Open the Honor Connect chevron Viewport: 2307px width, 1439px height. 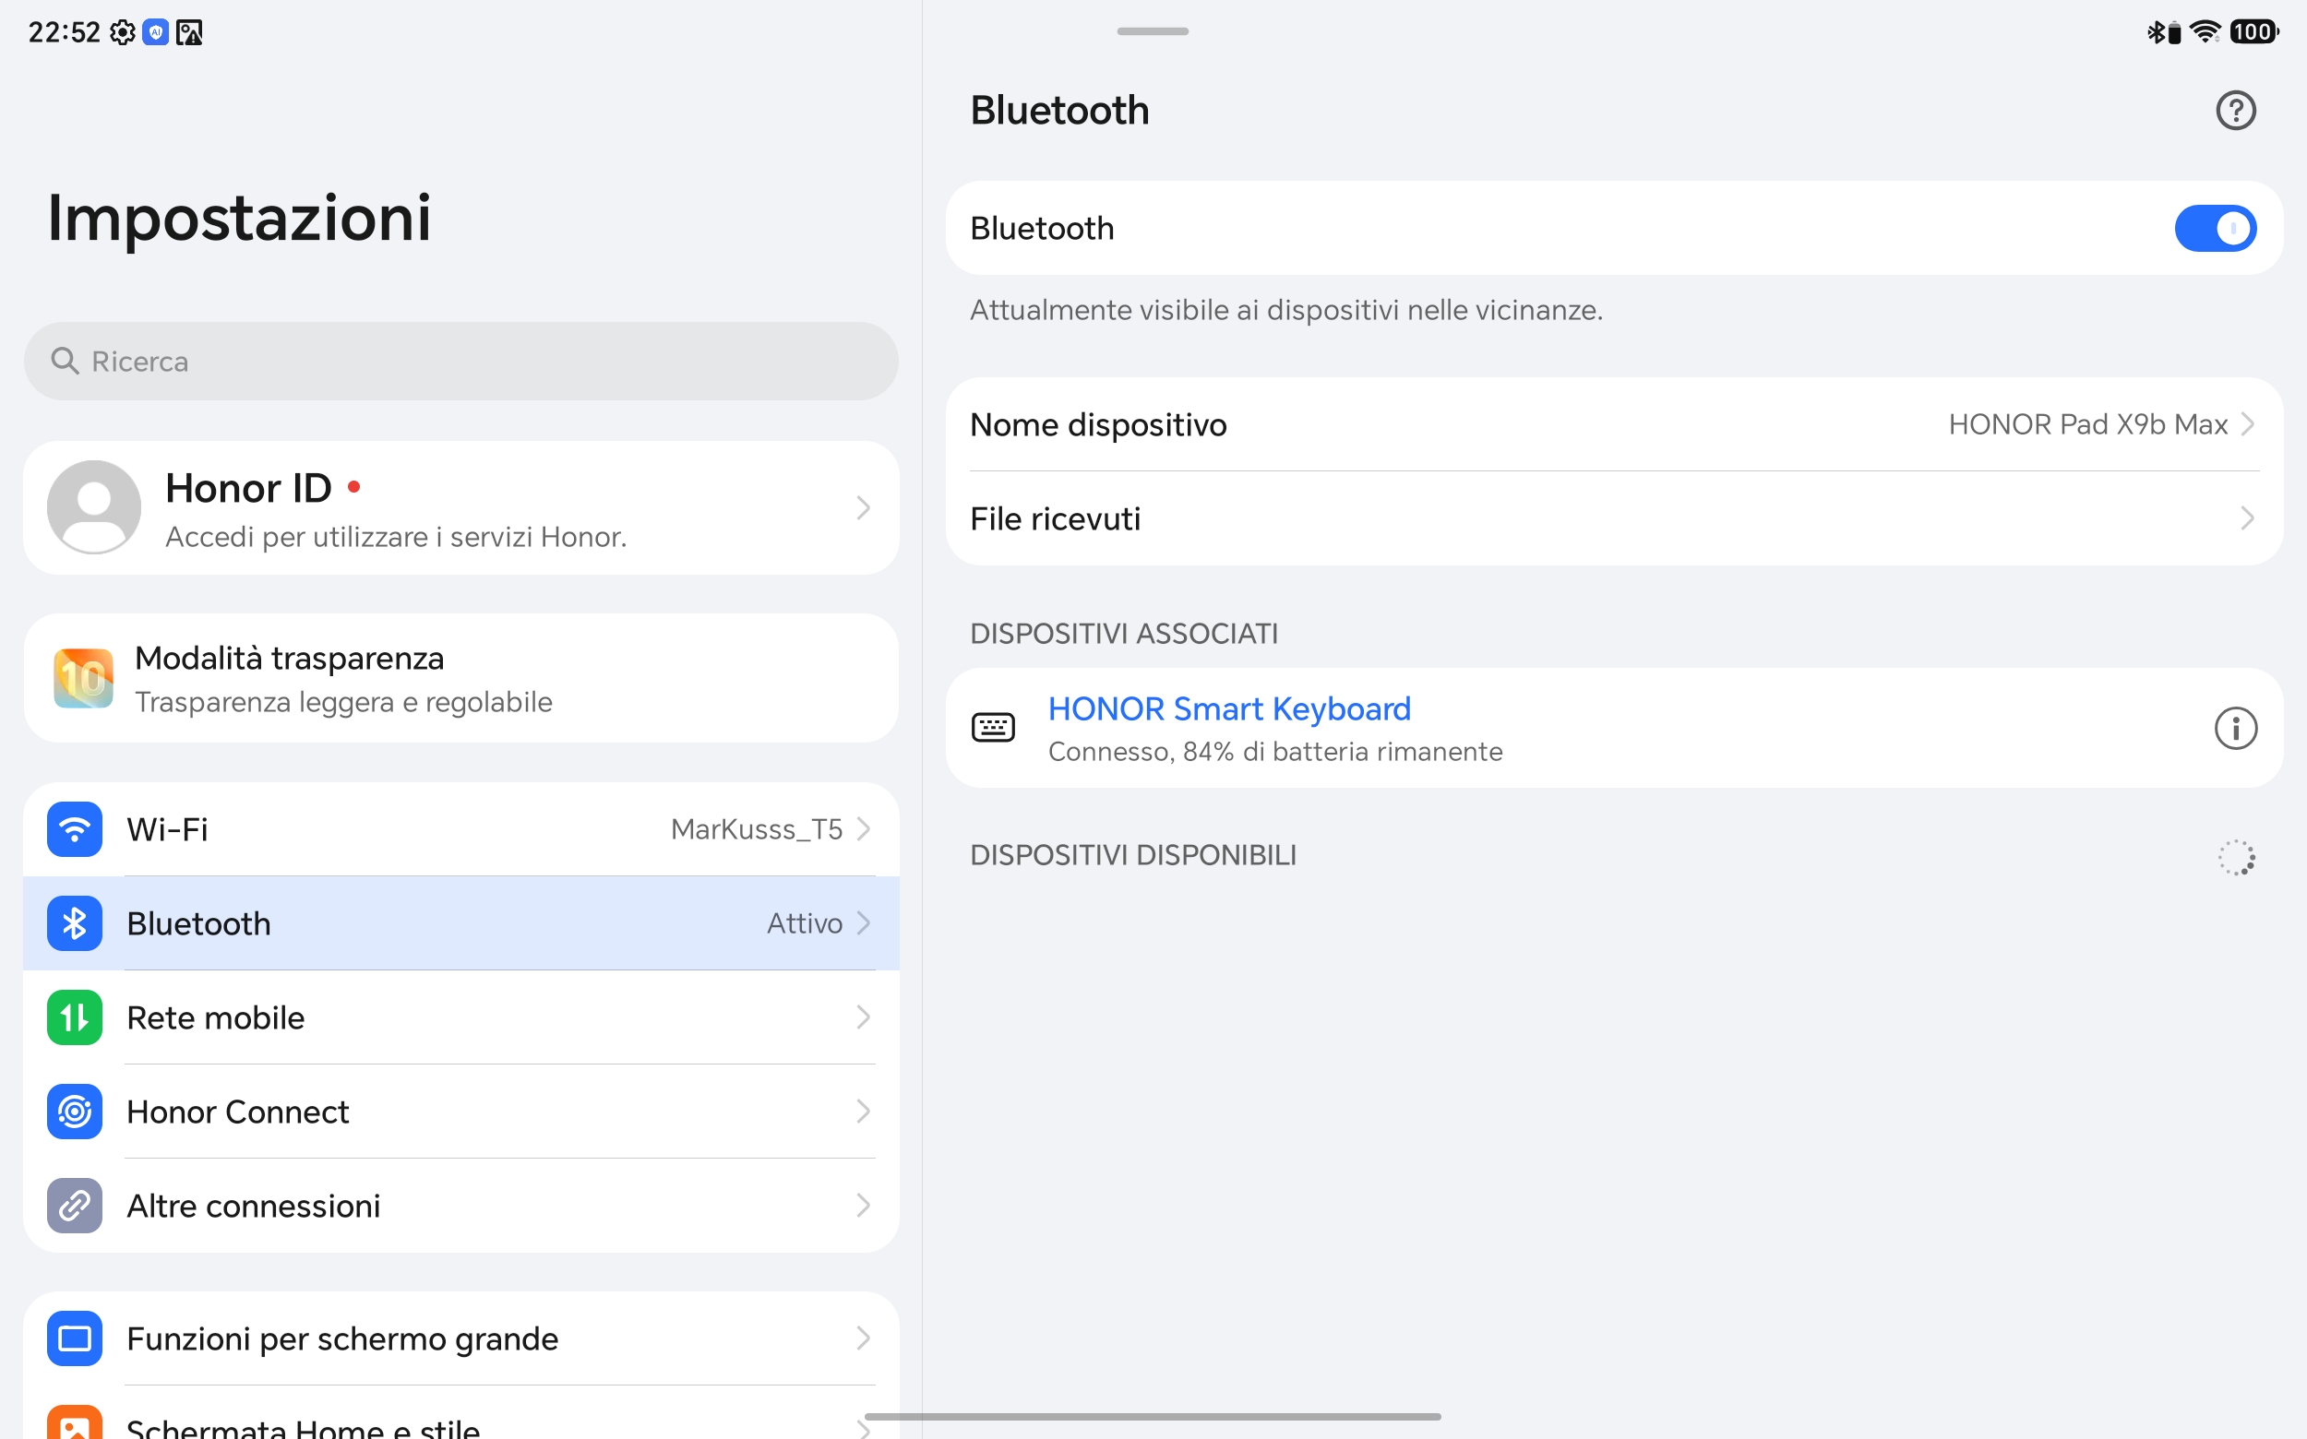(863, 1112)
